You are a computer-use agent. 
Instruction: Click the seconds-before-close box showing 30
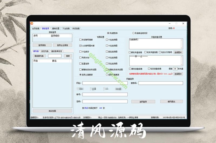pyautogui.click(x=175, y=69)
